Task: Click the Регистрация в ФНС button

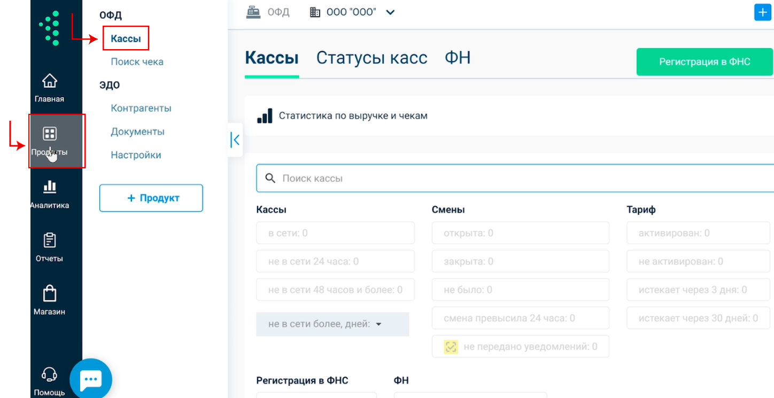Action: tap(704, 62)
